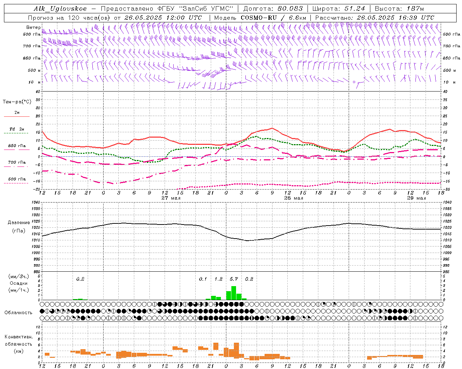Image resolution: width=462 pixels, height=369 pixels.
Task: Click the "Тем-ра(°C)" temperature panel label
Action: coord(17,102)
